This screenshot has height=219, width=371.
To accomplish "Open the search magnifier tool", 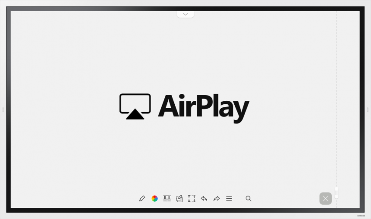I will [x=248, y=198].
